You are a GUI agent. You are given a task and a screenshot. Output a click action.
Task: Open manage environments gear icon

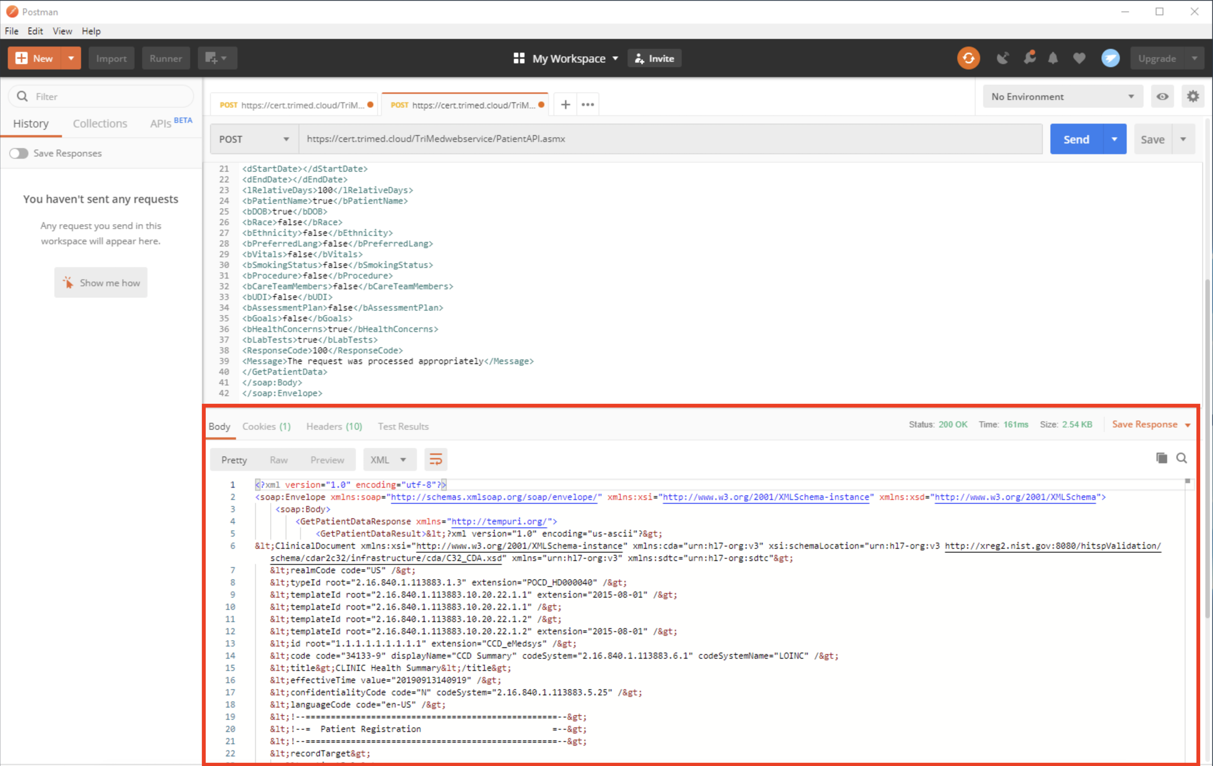[1192, 96]
